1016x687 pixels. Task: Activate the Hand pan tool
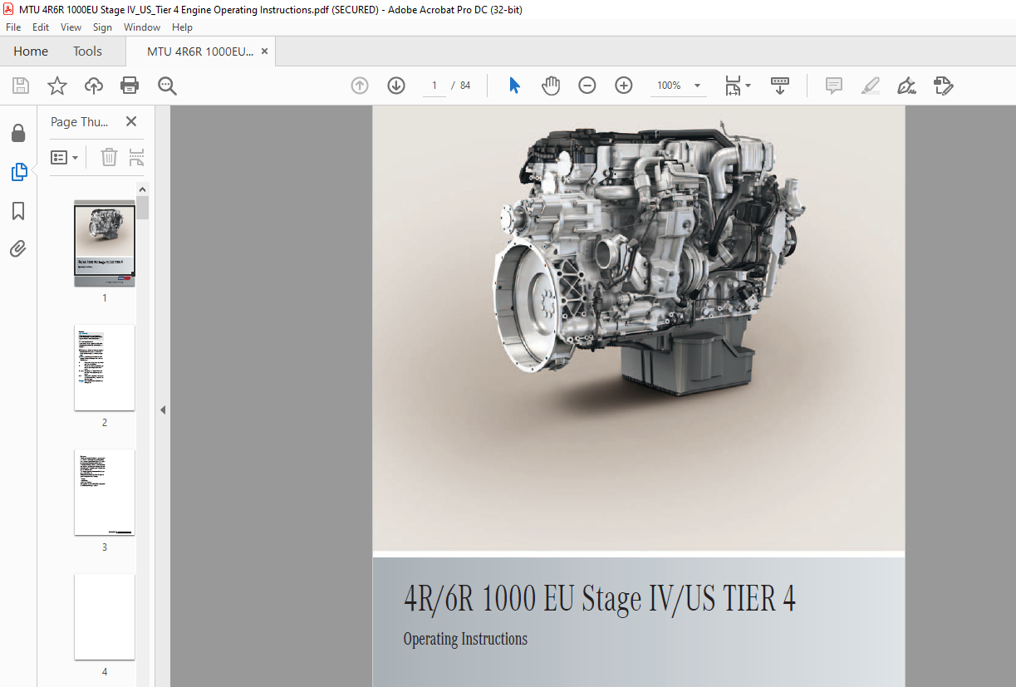[x=551, y=86]
